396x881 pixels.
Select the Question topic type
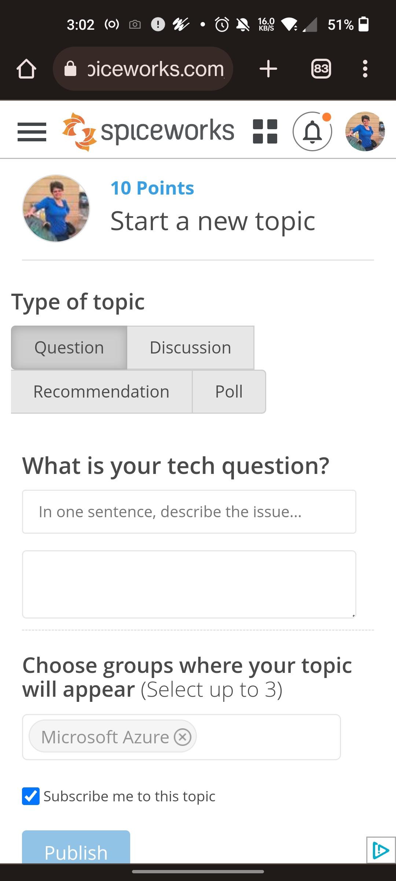(69, 348)
